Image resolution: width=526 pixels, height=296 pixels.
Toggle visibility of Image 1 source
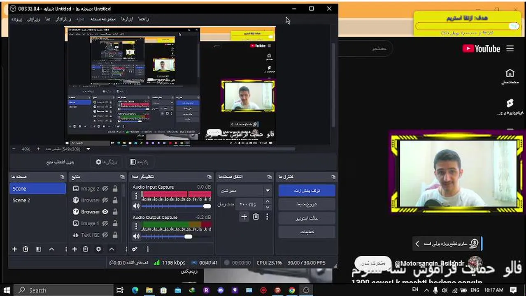point(105,223)
